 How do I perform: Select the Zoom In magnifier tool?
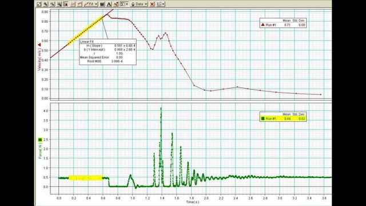coord(46,4)
